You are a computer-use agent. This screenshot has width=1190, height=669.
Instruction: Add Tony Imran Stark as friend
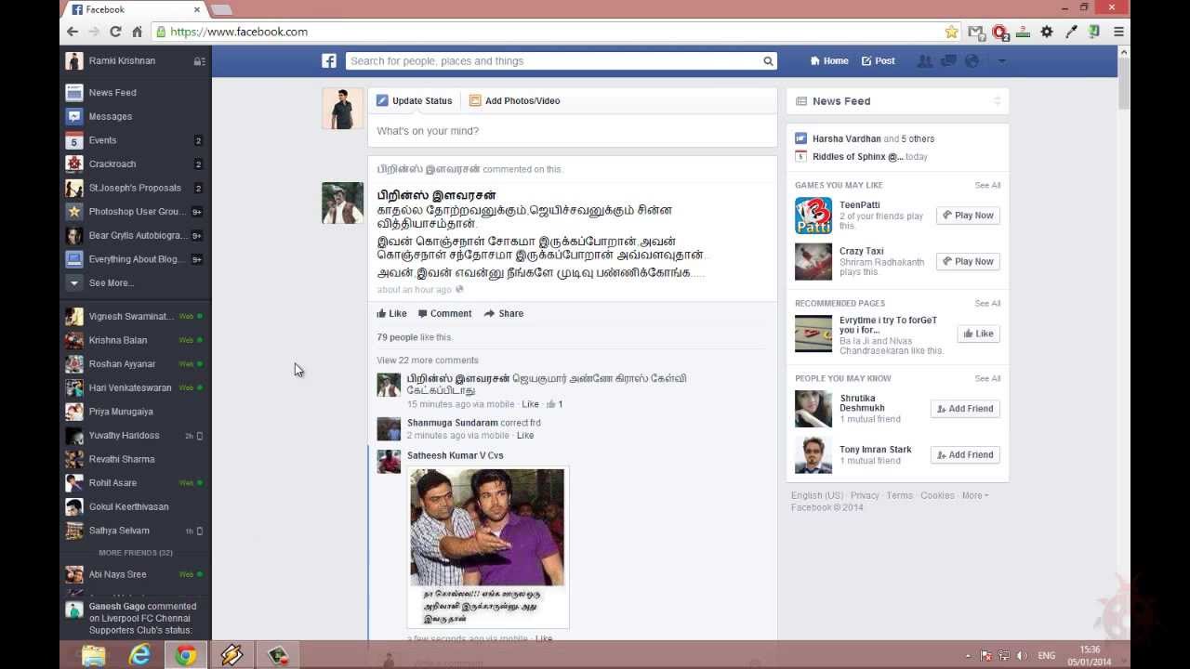point(965,454)
